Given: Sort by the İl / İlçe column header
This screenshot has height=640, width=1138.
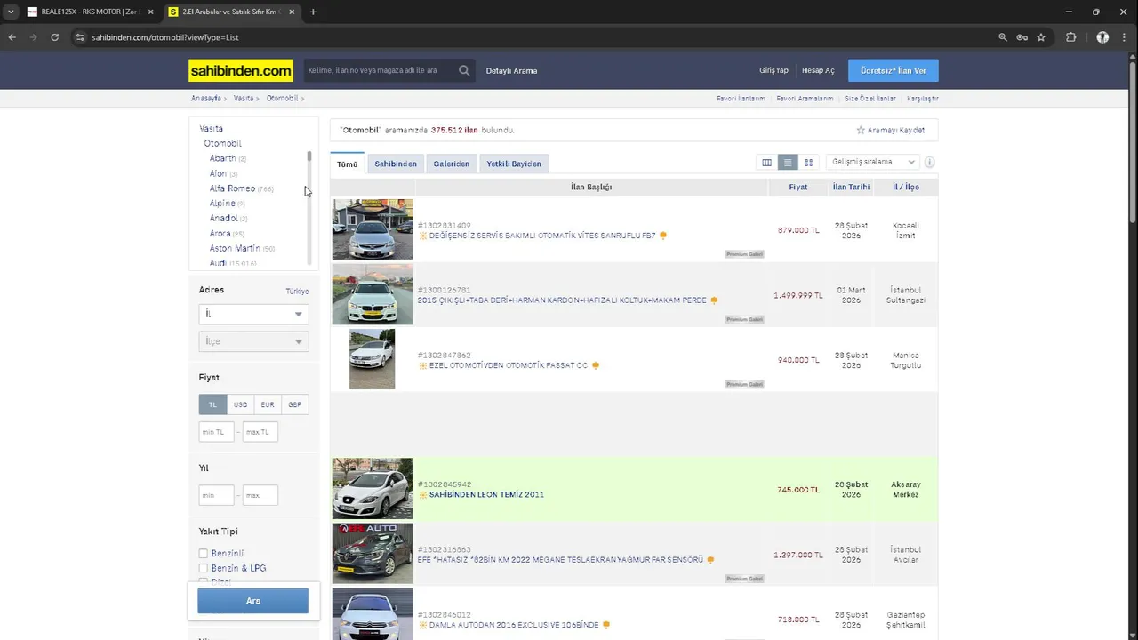Looking at the screenshot, I should pyautogui.click(x=906, y=188).
